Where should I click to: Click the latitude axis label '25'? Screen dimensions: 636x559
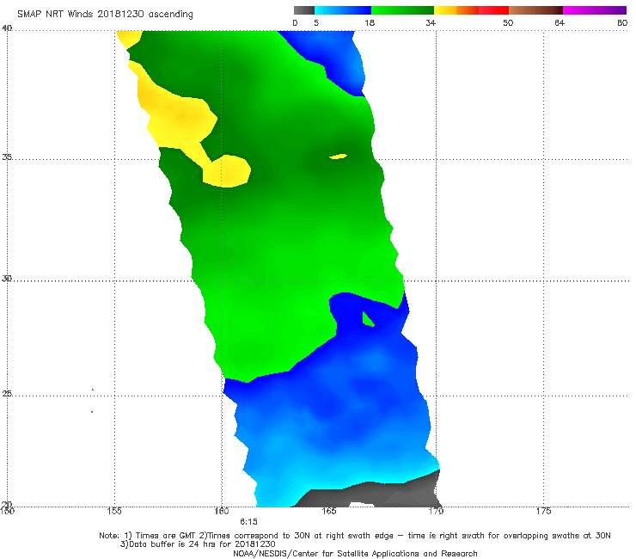click(7, 393)
